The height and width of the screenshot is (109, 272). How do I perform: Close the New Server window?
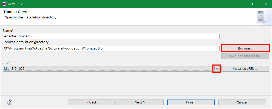(265, 4)
